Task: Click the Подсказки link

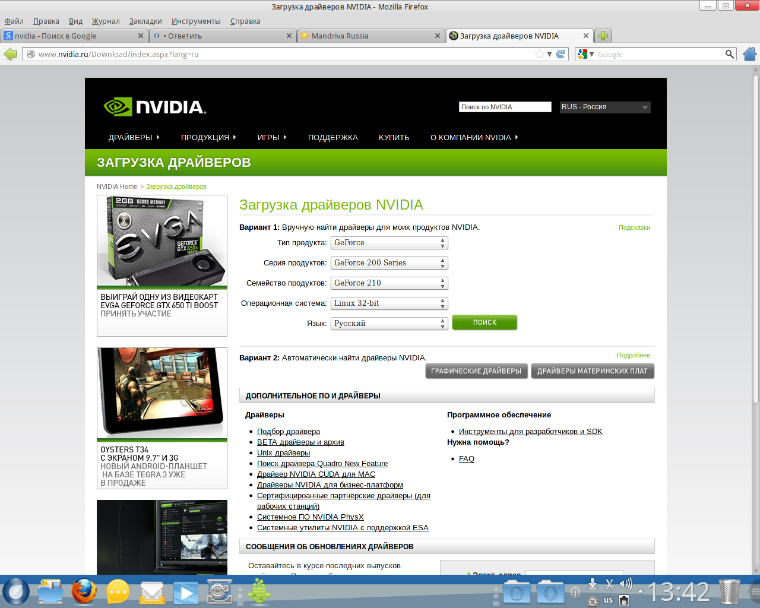Action: pos(634,227)
